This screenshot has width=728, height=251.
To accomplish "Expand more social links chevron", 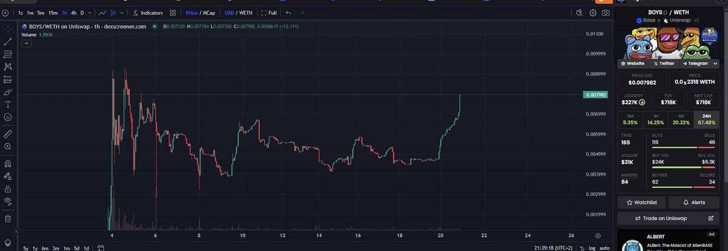I will (716, 63).
